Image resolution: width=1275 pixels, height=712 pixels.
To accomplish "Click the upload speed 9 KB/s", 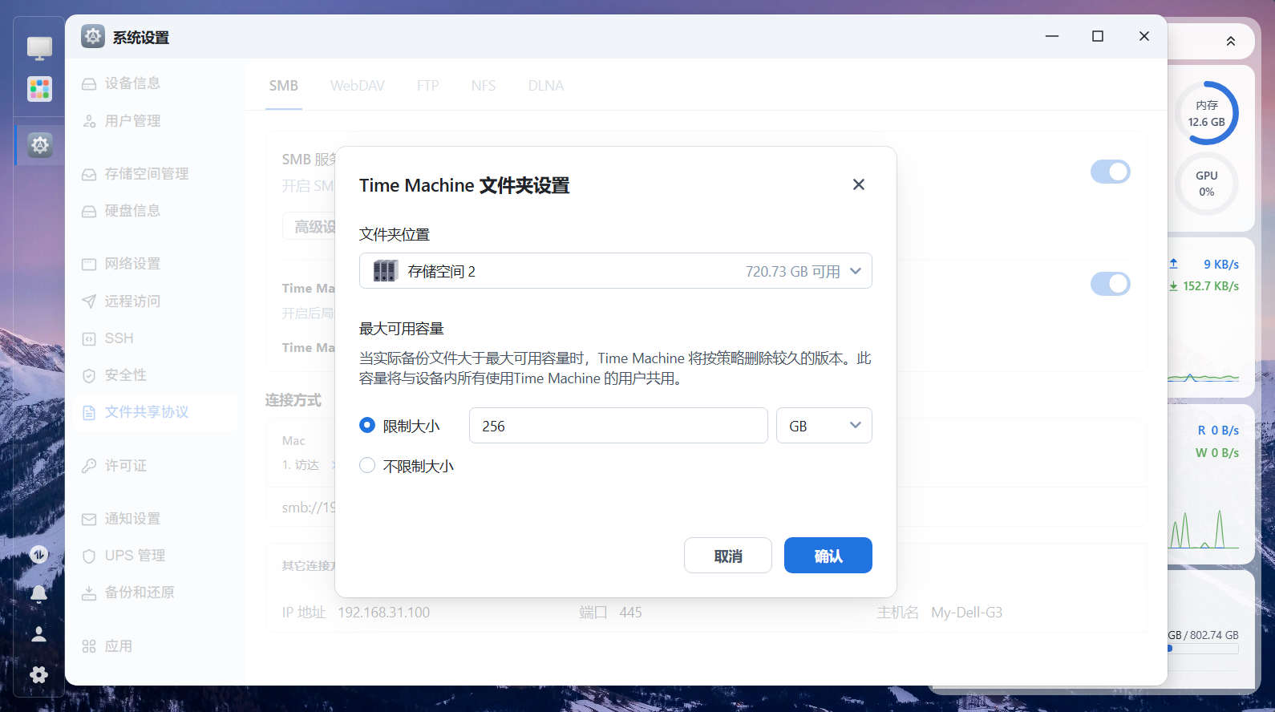I will point(1220,265).
